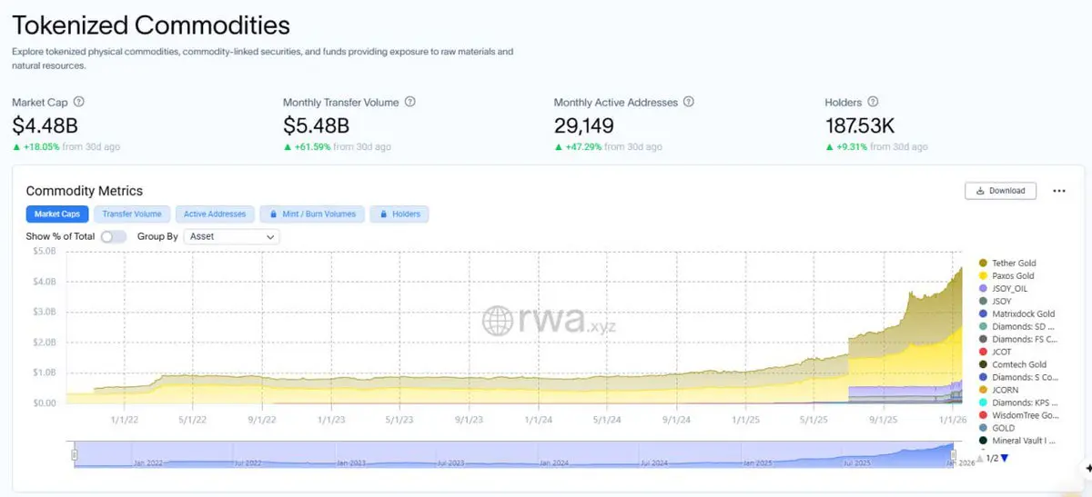1092x497 pixels.
Task: Click the Monthly Transfer Volume info icon
Action: 410,103
